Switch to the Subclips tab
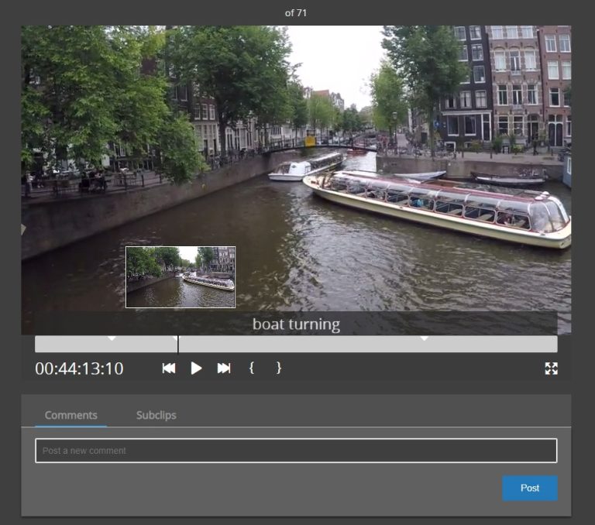This screenshot has height=525, width=595. [156, 415]
